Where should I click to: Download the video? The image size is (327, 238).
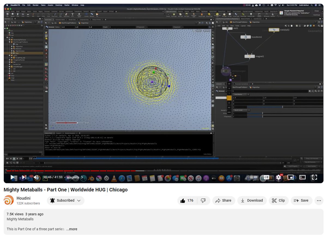coord(252,200)
